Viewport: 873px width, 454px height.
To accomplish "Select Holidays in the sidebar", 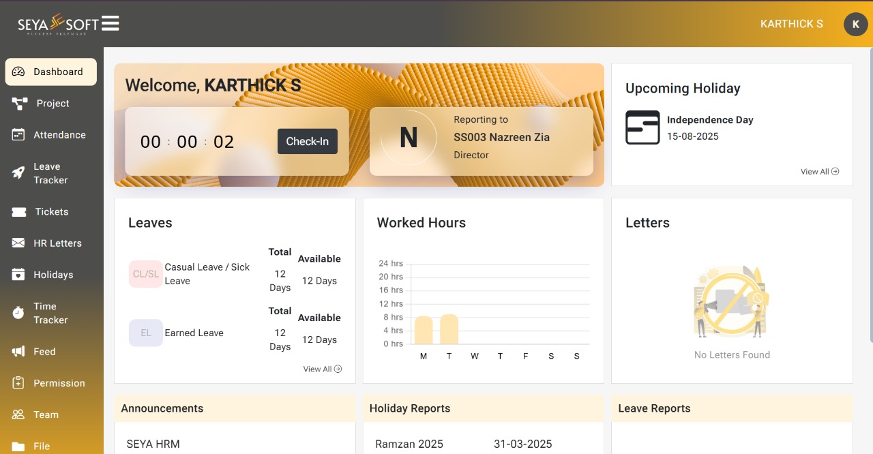I will coord(51,275).
